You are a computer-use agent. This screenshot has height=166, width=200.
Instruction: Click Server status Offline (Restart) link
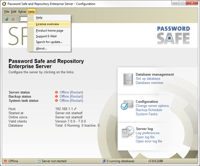click(x=71, y=92)
